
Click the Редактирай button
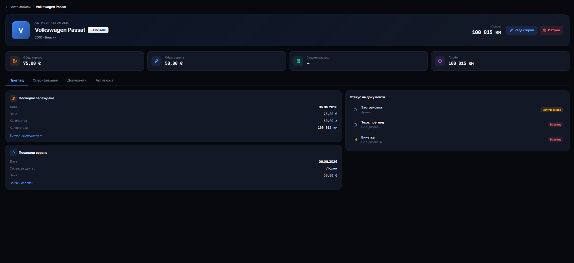(x=522, y=30)
